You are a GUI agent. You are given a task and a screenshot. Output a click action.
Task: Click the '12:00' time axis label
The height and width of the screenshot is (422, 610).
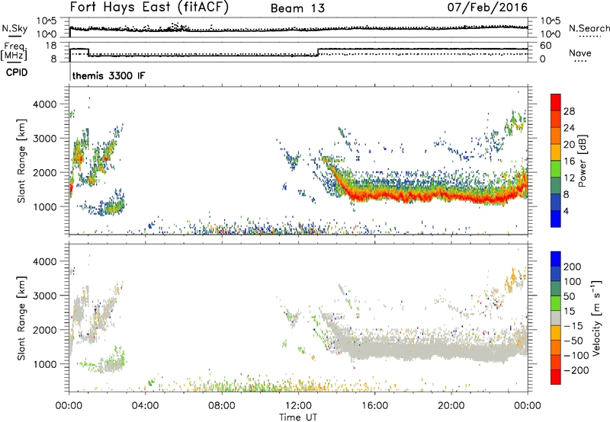298,406
